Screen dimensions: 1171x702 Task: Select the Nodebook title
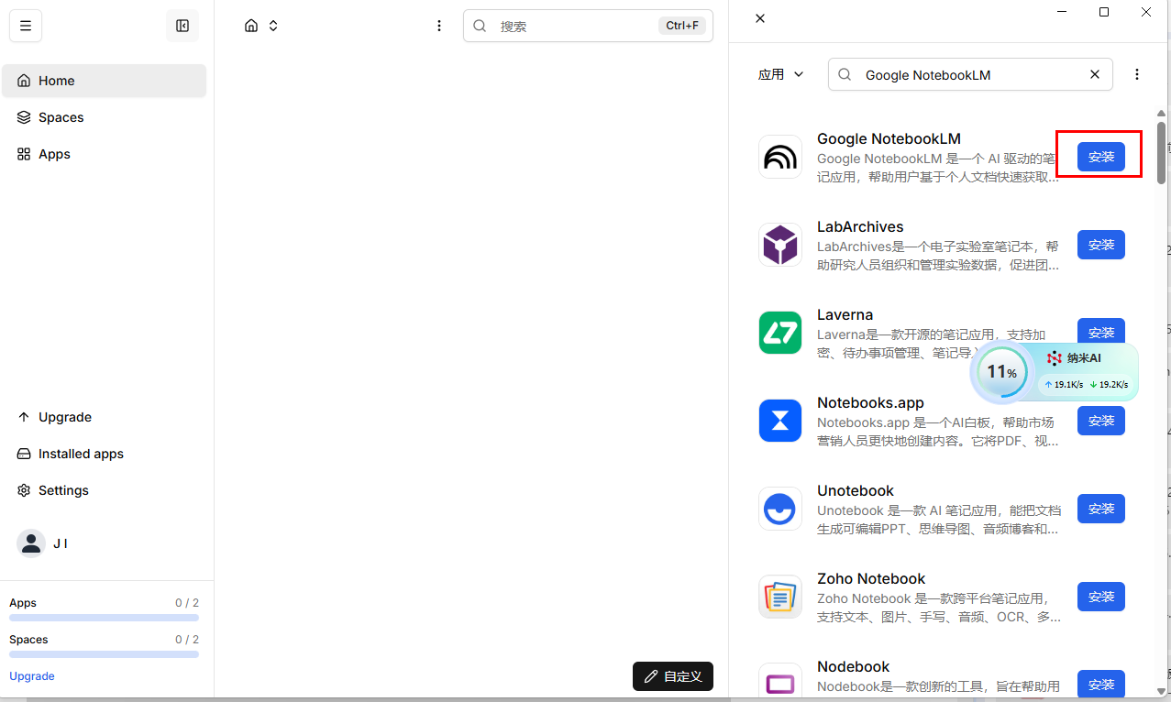(x=854, y=667)
